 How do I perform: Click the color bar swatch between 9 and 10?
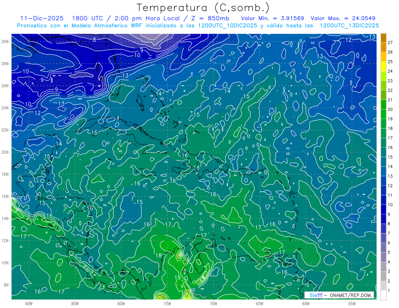pyautogui.click(x=383, y=209)
